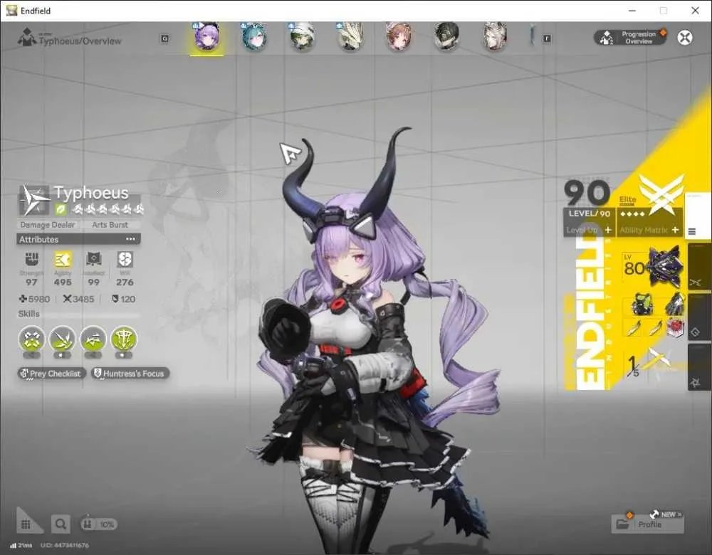Screen dimensions: 712x555
Task: Click the highlighted Agility attribute icon
Action: click(63, 259)
